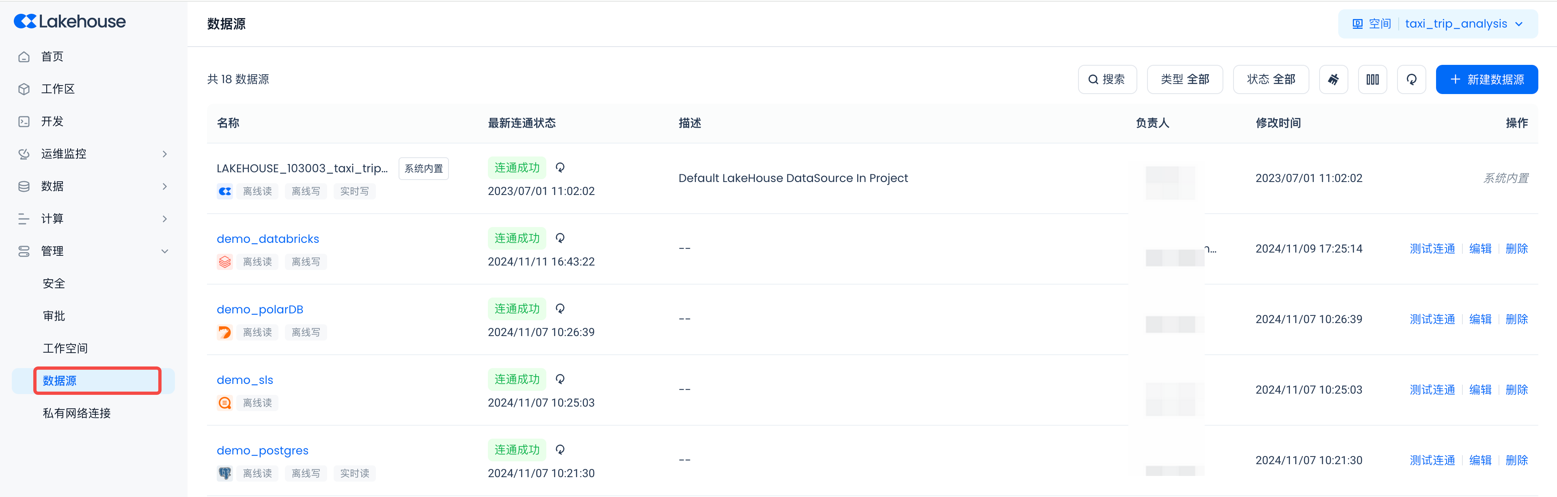
Task: Open the 状态 全部 filter dropdown
Action: tap(1270, 80)
